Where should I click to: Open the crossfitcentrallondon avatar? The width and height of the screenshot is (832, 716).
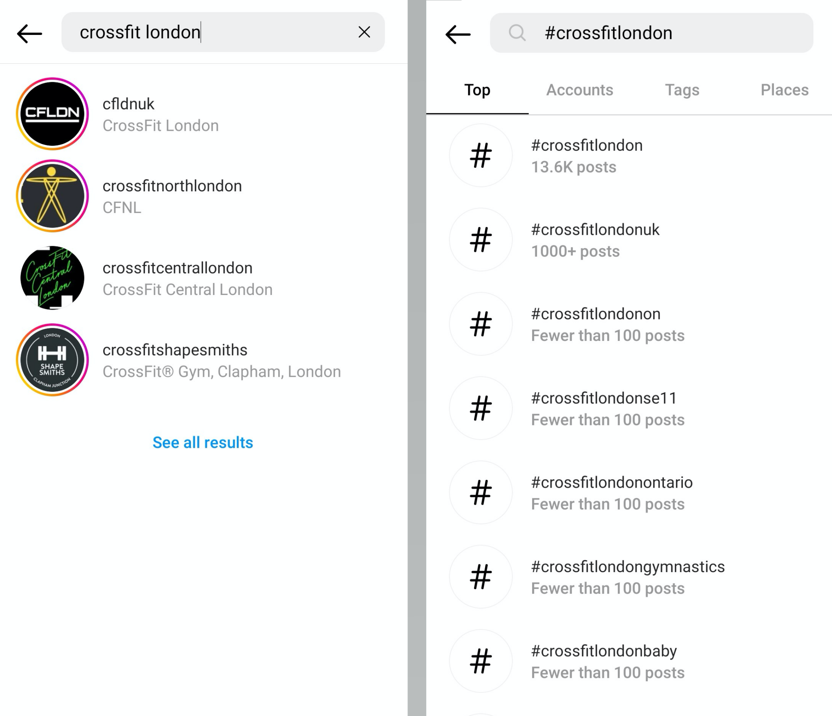pyautogui.click(x=52, y=278)
